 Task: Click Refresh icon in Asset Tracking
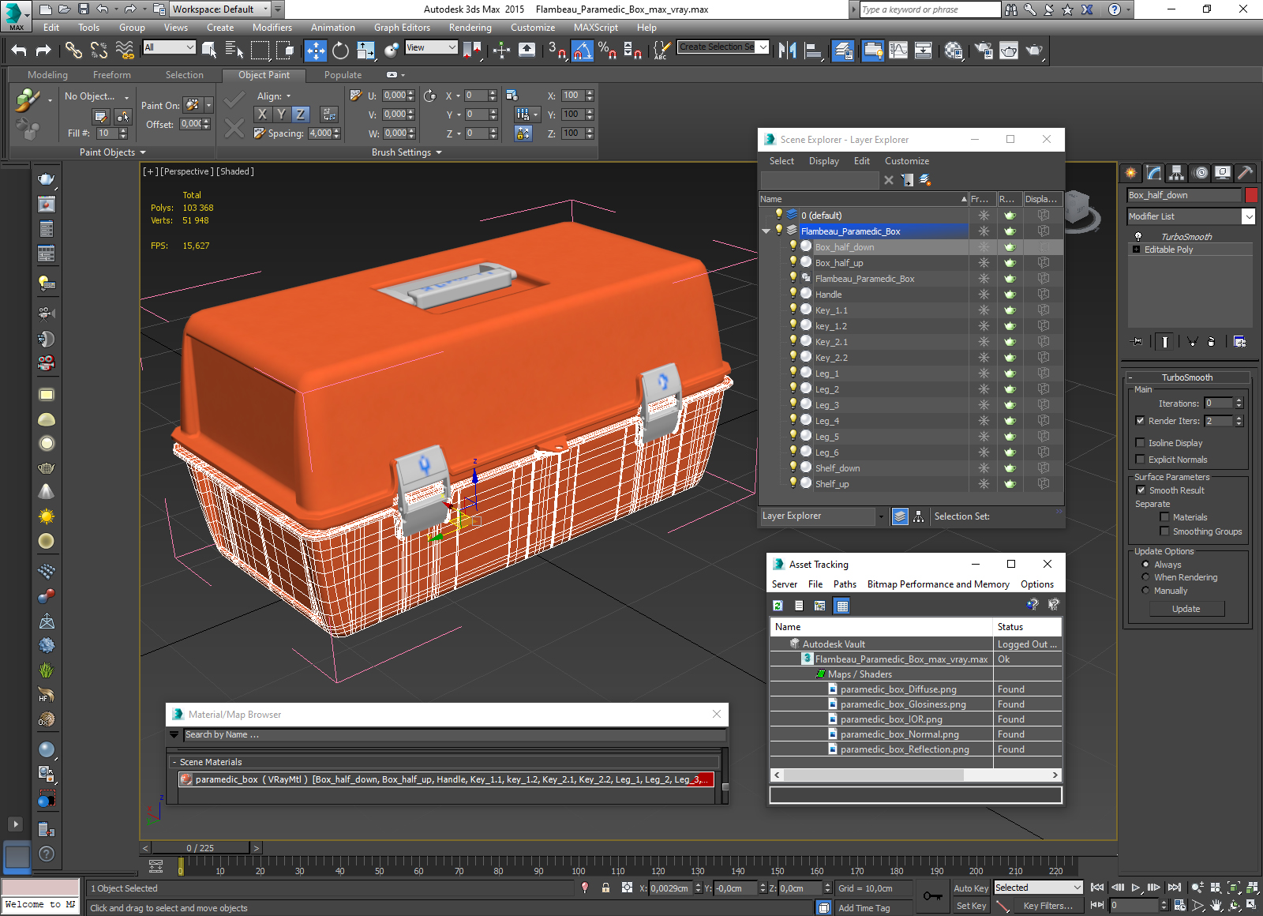point(778,606)
